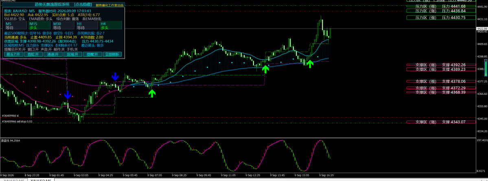Select the M15 多头 timeframe box

(39, 26)
